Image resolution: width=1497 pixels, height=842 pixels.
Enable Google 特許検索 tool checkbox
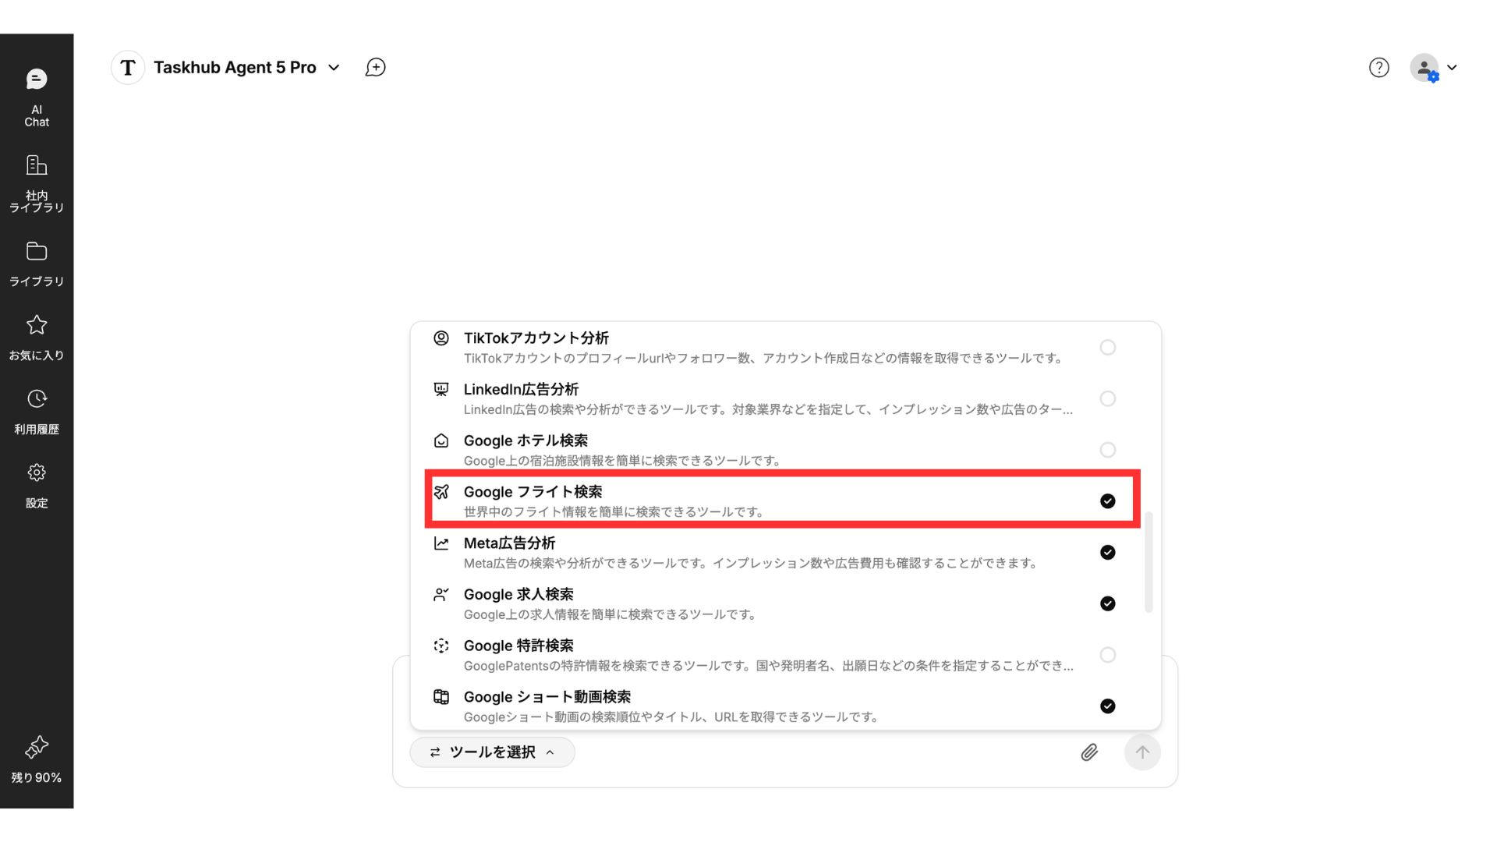pyautogui.click(x=1107, y=655)
